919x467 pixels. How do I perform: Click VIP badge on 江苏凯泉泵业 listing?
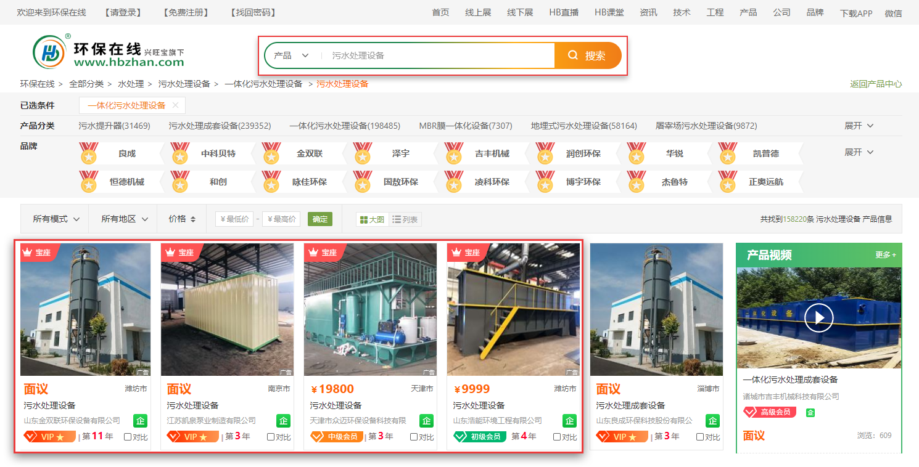click(x=192, y=437)
